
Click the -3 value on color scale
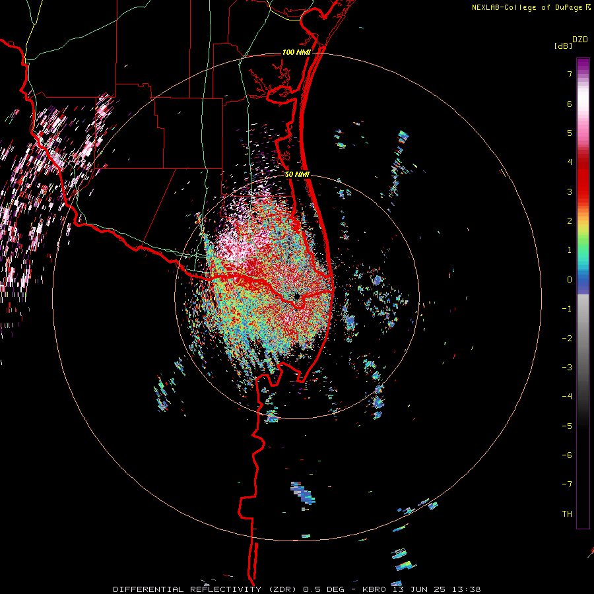[567, 368]
